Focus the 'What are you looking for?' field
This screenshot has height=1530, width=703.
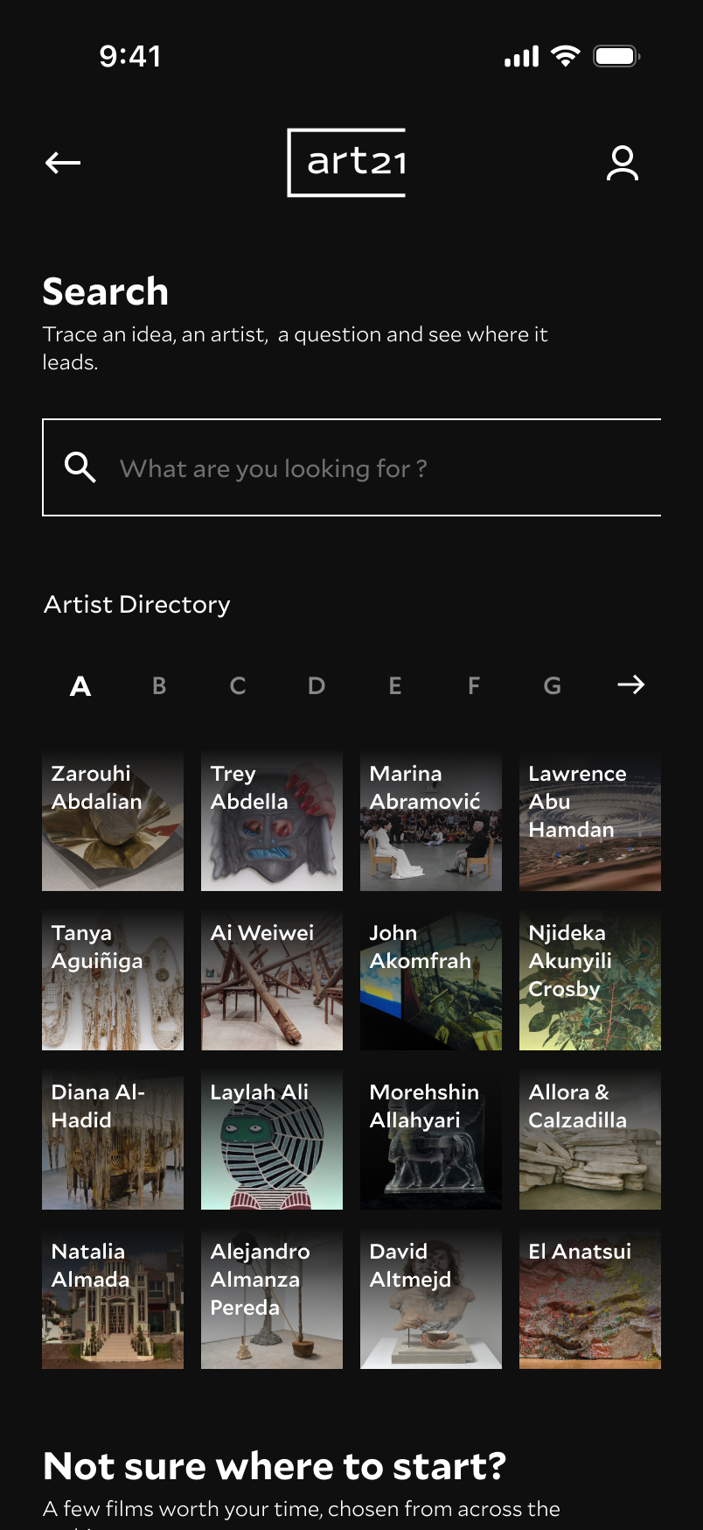coord(351,467)
